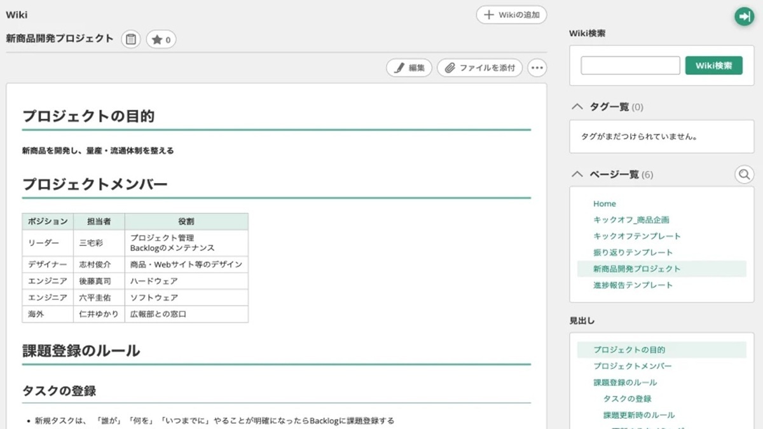
Task: Attach a file with ファイルを添付 button
Action: coord(479,67)
